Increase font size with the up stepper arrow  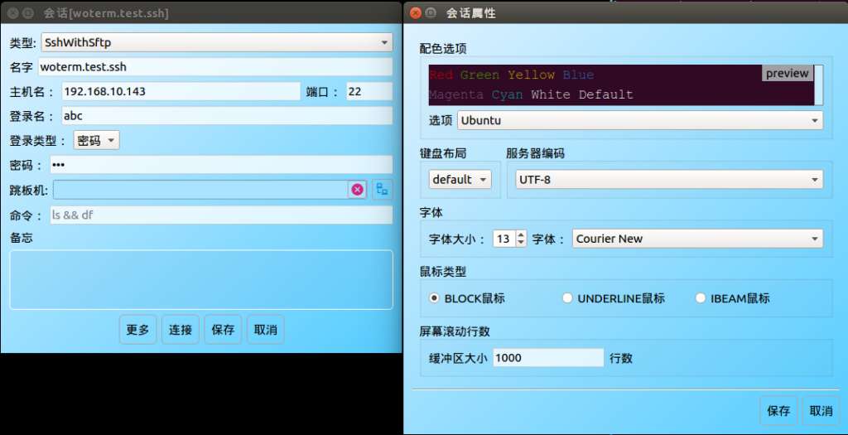pos(521,234)
